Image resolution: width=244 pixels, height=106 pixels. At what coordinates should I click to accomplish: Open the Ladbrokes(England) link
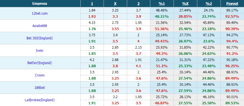(x=40, y=100)
